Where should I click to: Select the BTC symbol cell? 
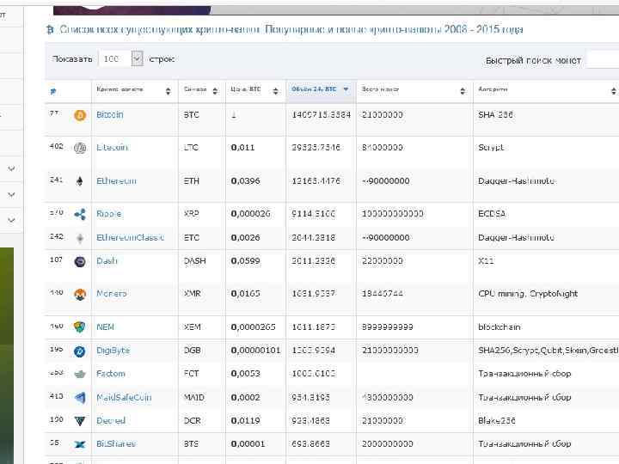tap(192, 115)
